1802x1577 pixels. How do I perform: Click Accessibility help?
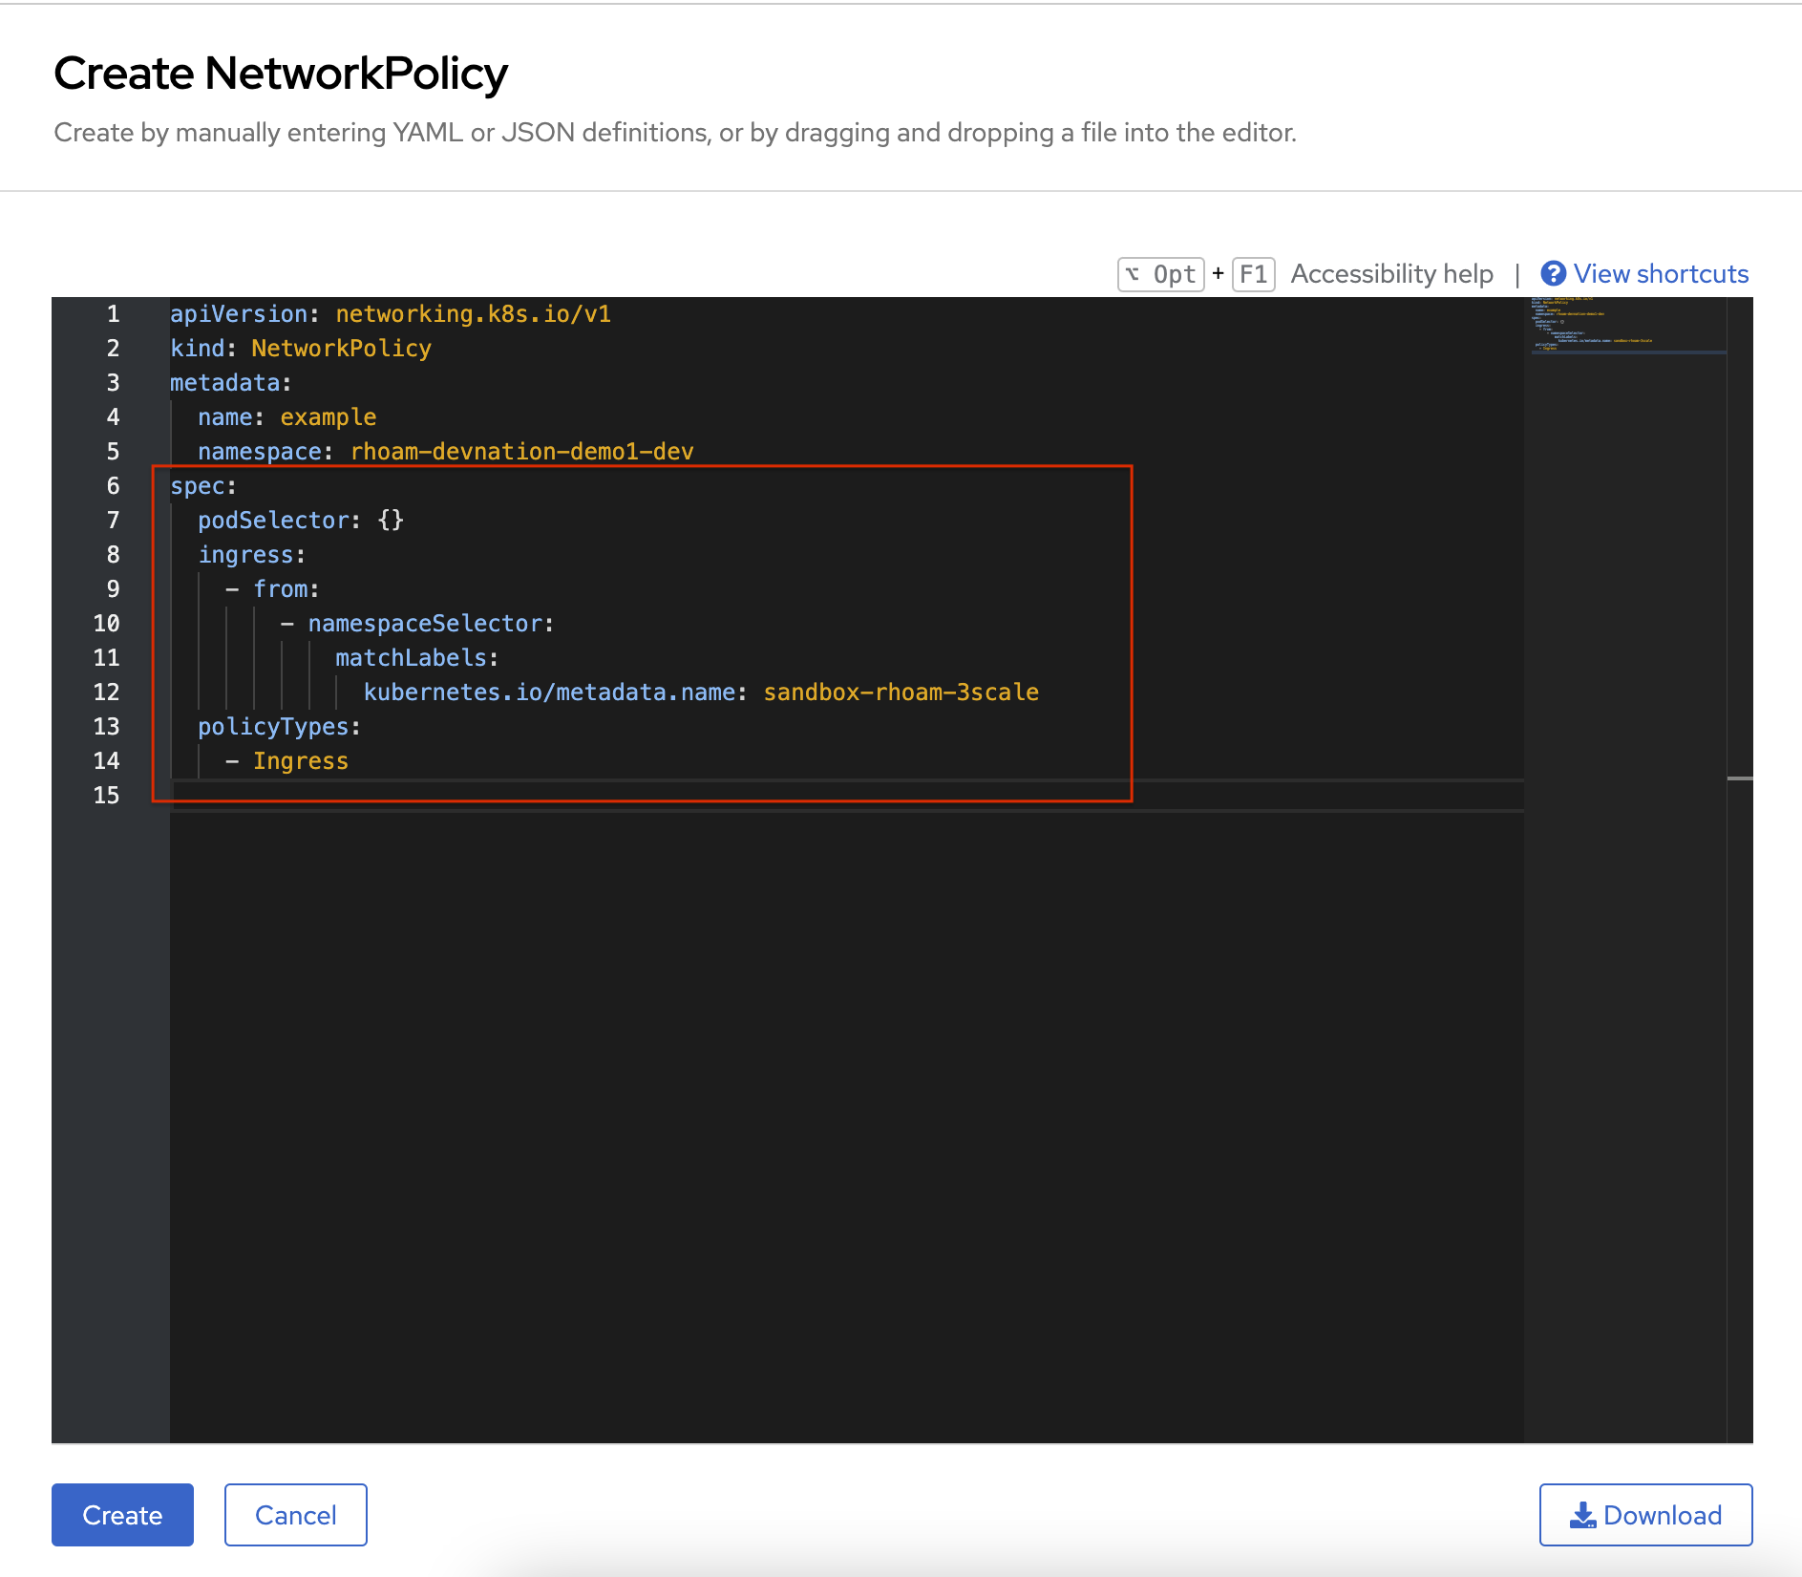1392,273
